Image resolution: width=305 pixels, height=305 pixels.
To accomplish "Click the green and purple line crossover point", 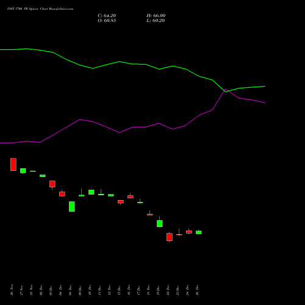I will 228,91.
